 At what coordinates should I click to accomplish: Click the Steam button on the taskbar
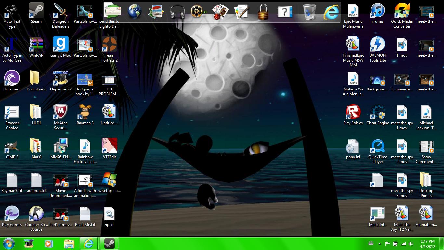109,243
